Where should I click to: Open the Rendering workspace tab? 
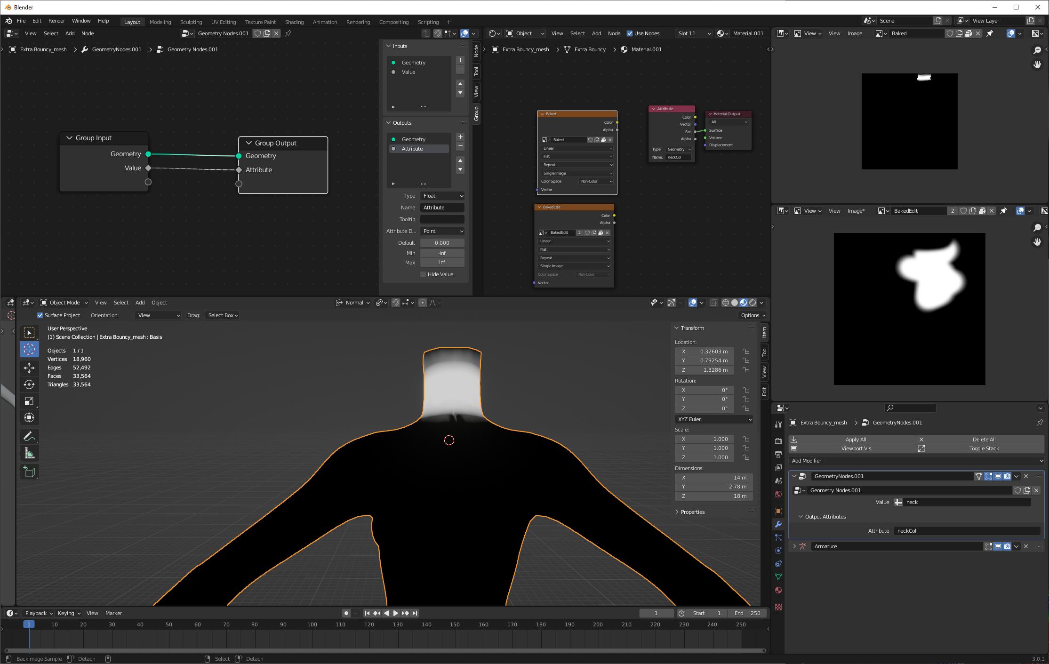pos(358,22)
